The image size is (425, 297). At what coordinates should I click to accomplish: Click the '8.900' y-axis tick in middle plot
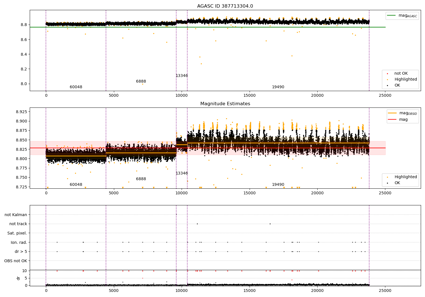pos(22,121)
